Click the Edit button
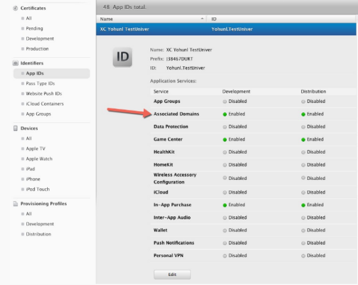 pyautogui.click(x=172, y=274)
